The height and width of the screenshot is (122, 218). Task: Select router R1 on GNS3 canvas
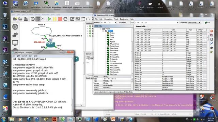[51, 44]
